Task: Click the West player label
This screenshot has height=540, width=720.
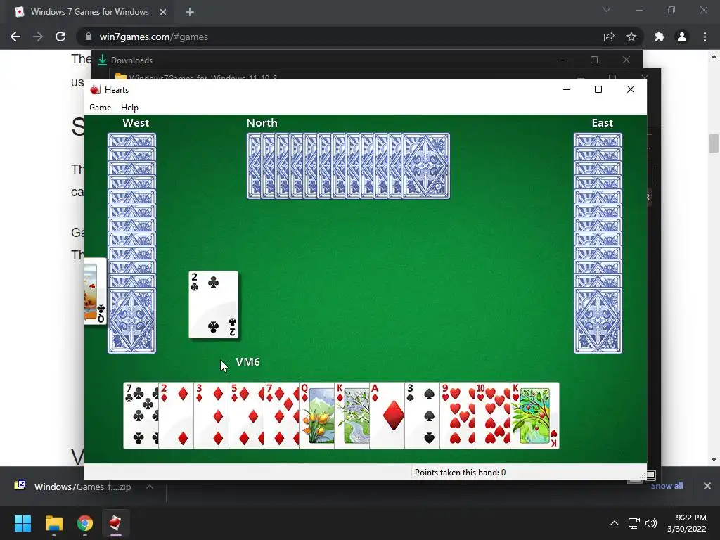Action: click(x=136, y=122)
